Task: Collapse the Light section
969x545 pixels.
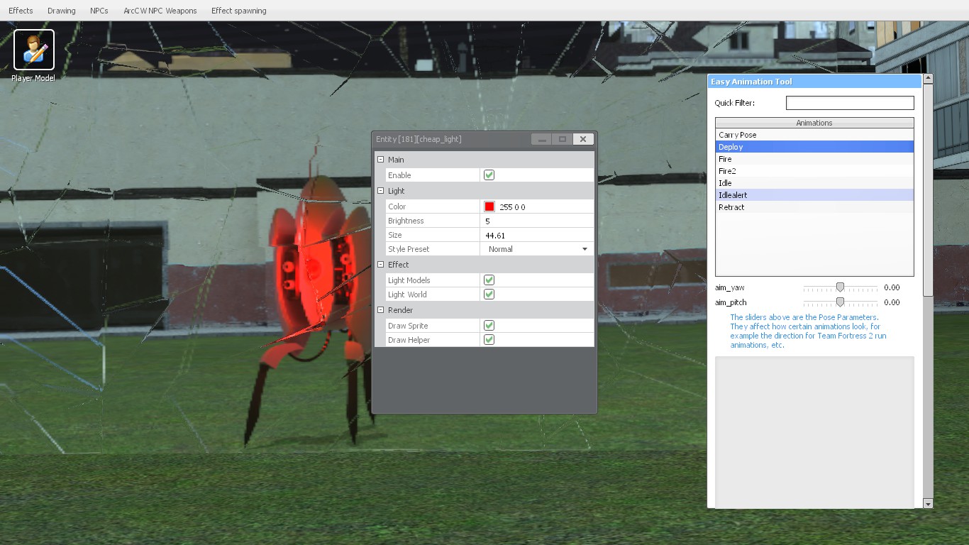Action: pos(380,191)
